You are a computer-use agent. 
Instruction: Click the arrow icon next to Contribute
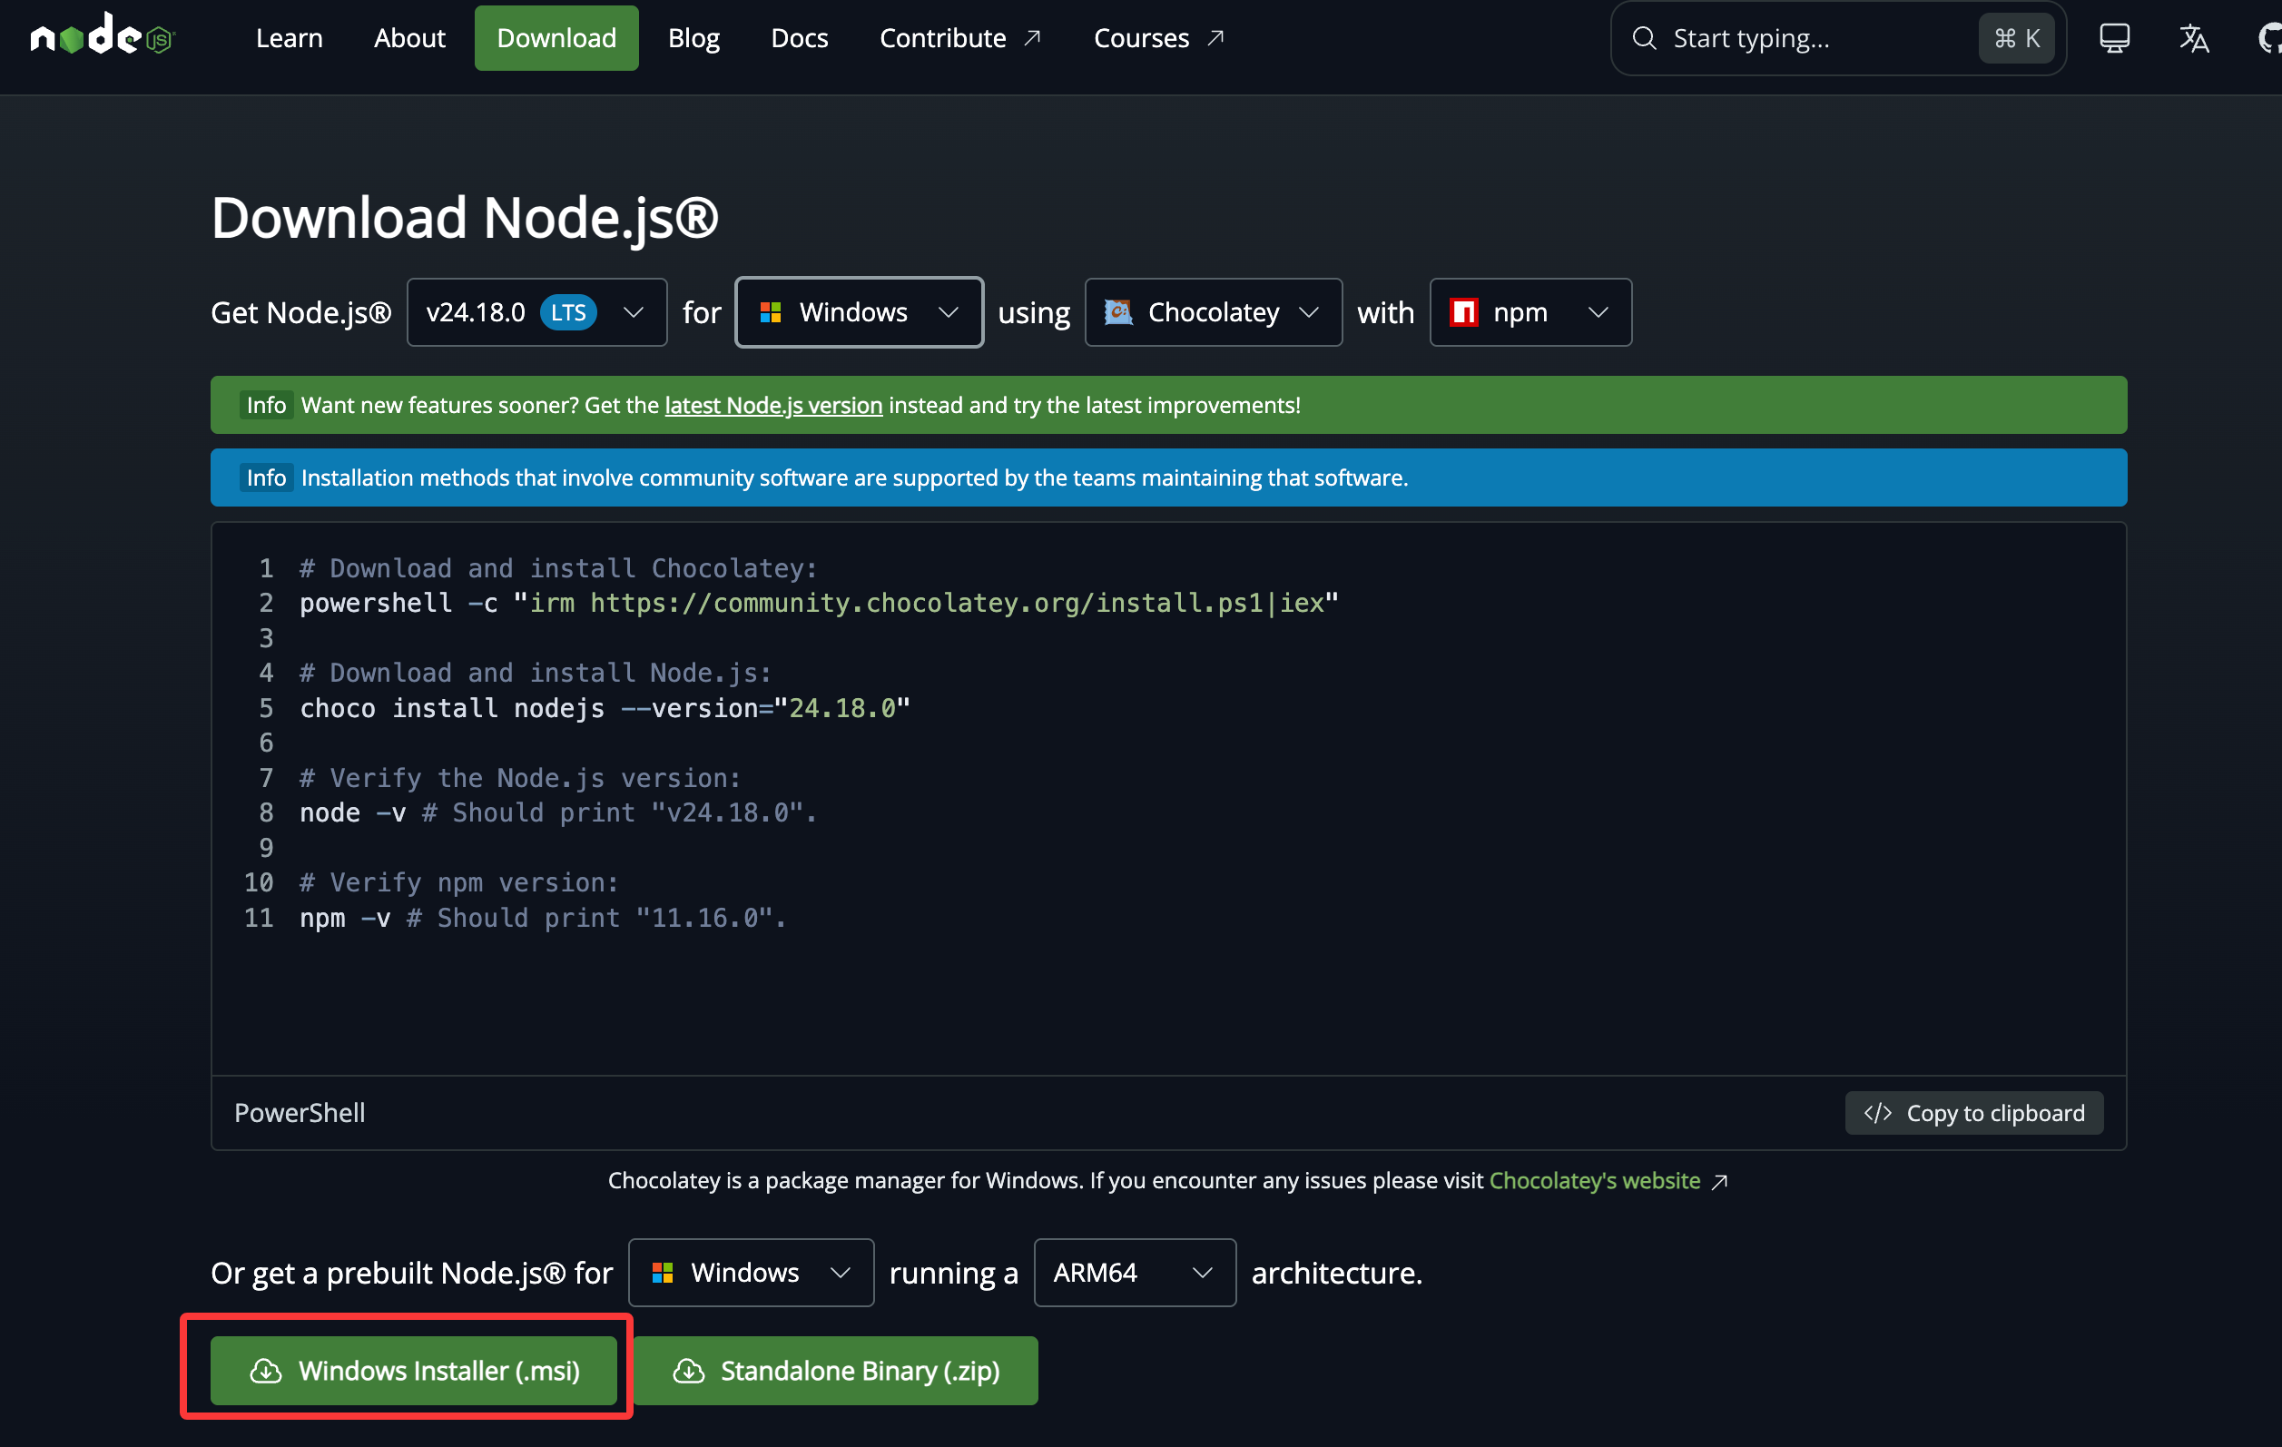[x=1032, y=37]
